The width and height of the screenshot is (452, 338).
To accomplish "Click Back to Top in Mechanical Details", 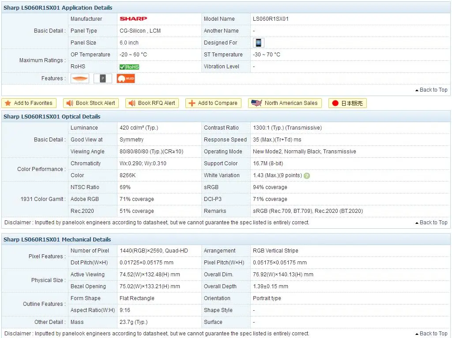I will [x=432, y=334].
